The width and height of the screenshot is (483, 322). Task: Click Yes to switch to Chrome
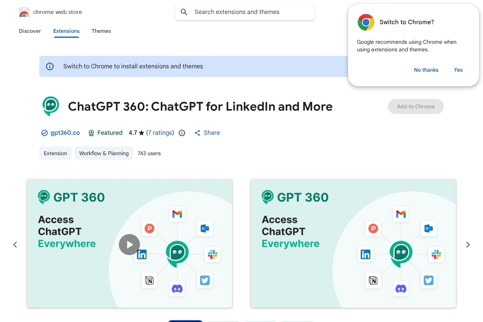pos(458,70)
